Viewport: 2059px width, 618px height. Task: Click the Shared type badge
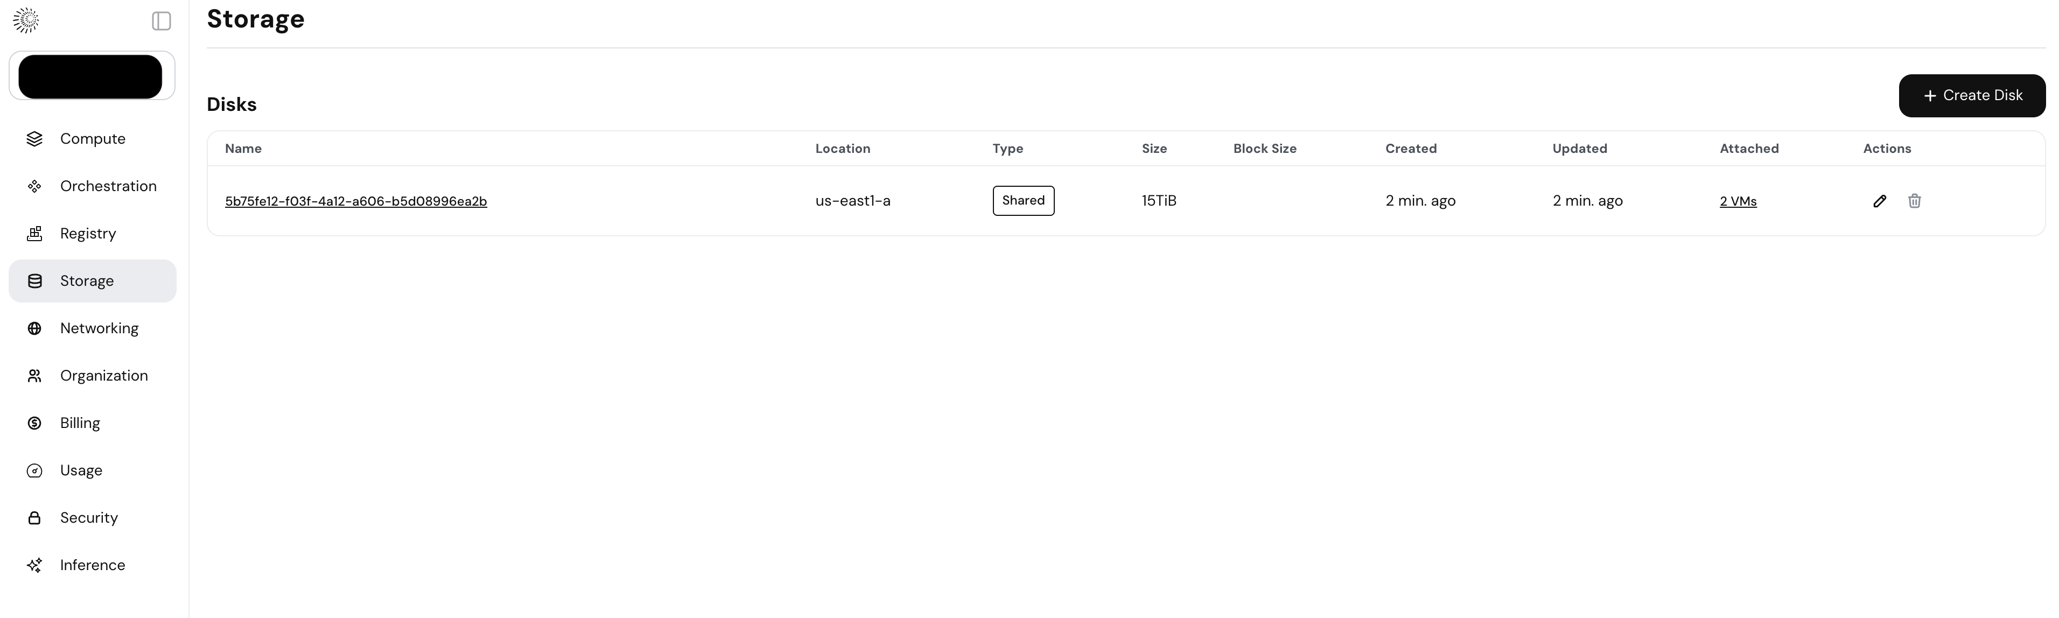tap(1023, 201)
